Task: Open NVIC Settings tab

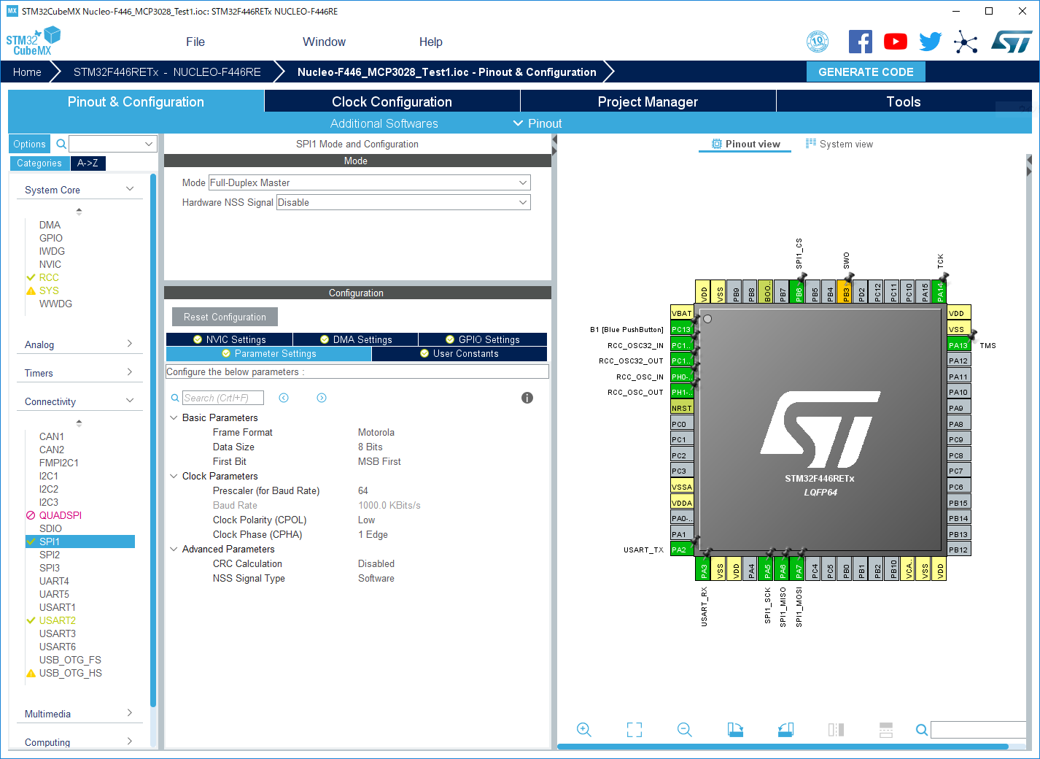Action: pos(230,339)
